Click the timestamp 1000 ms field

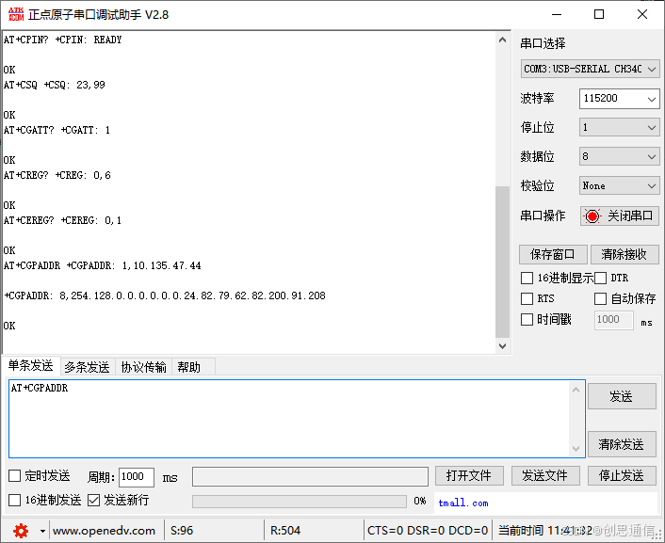point(614,320)
